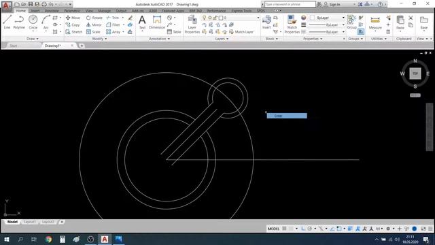Viewport: 435px width, 245px height.
Task: Expand the Annotation panel
Action: click(x=159, y=39)
